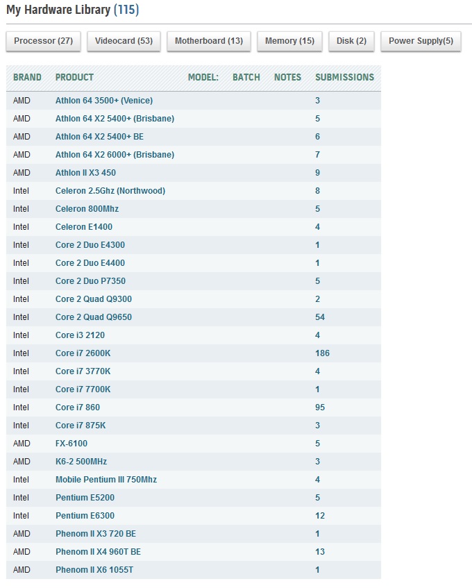
Task: Open 13 submissions for Phenom II X4 960T BE
Action: 320,552
